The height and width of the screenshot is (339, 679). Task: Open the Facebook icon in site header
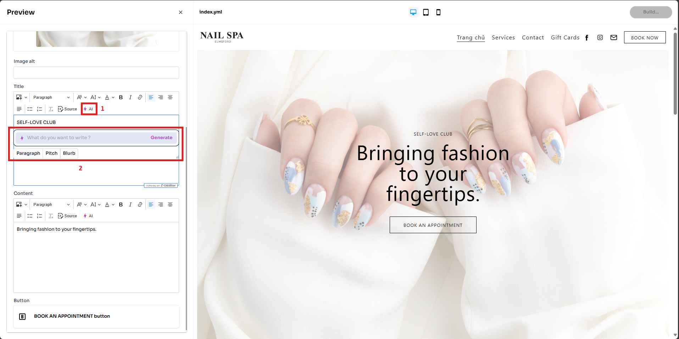coord(587,38)
